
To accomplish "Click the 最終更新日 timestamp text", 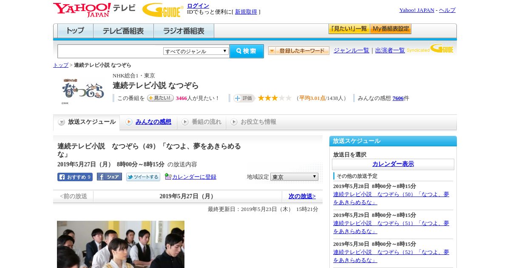I will [x=263, y=209].
